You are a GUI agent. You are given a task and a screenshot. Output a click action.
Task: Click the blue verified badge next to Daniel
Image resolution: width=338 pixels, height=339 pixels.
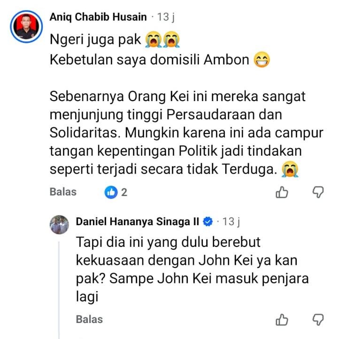(x=208, y=221)
